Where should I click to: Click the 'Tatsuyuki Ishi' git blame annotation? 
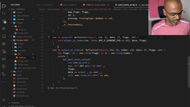[x=161, y=37]
